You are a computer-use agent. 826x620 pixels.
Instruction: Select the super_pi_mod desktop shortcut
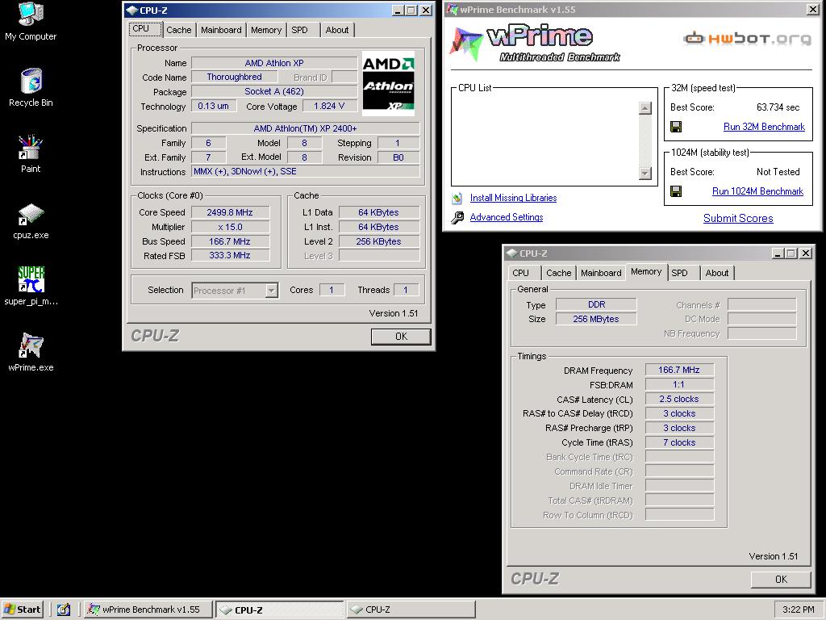click(x=31, y=286)
